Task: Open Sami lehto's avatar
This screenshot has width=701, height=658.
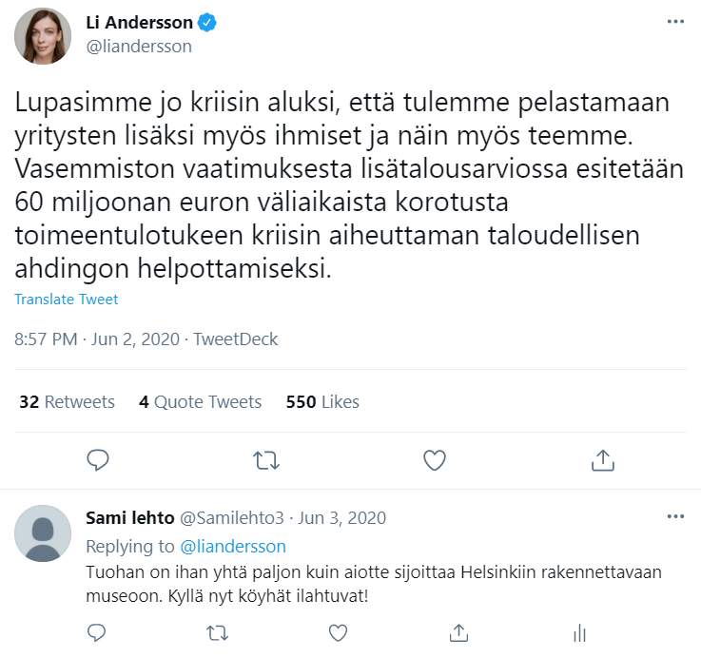Action: [x=43, y=533]
